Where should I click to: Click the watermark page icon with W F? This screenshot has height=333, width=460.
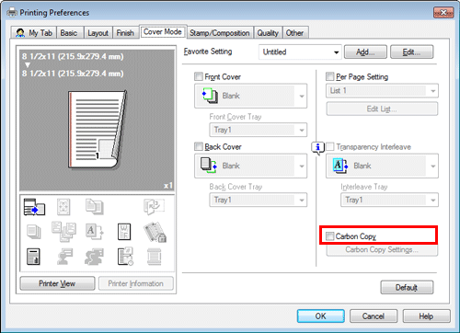124,232
